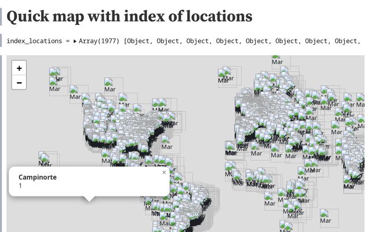Click the cell gutter bar beside index_locations
Image resolution: width=371 pixels, height=232 pixels.
[x=2, y=41]
